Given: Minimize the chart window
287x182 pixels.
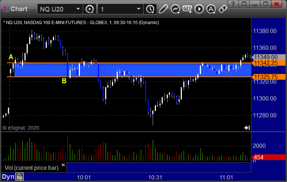Looking at the screenshot, I should click(255, 4).
